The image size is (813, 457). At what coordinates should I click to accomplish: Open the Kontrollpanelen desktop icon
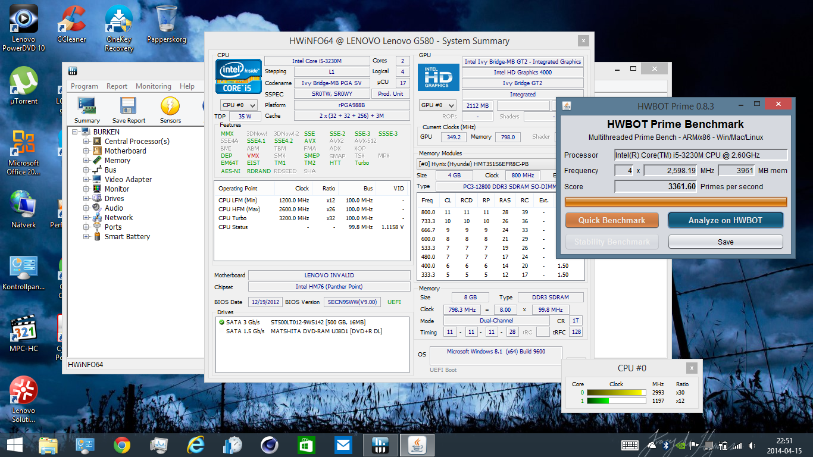(x=24, y=273)
